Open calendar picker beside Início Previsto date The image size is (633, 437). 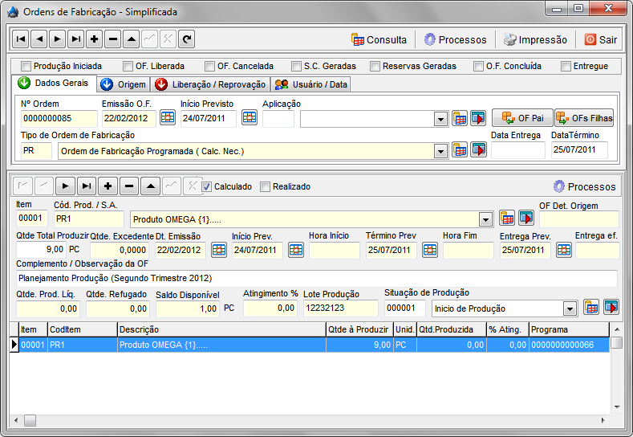click(250, 118)
